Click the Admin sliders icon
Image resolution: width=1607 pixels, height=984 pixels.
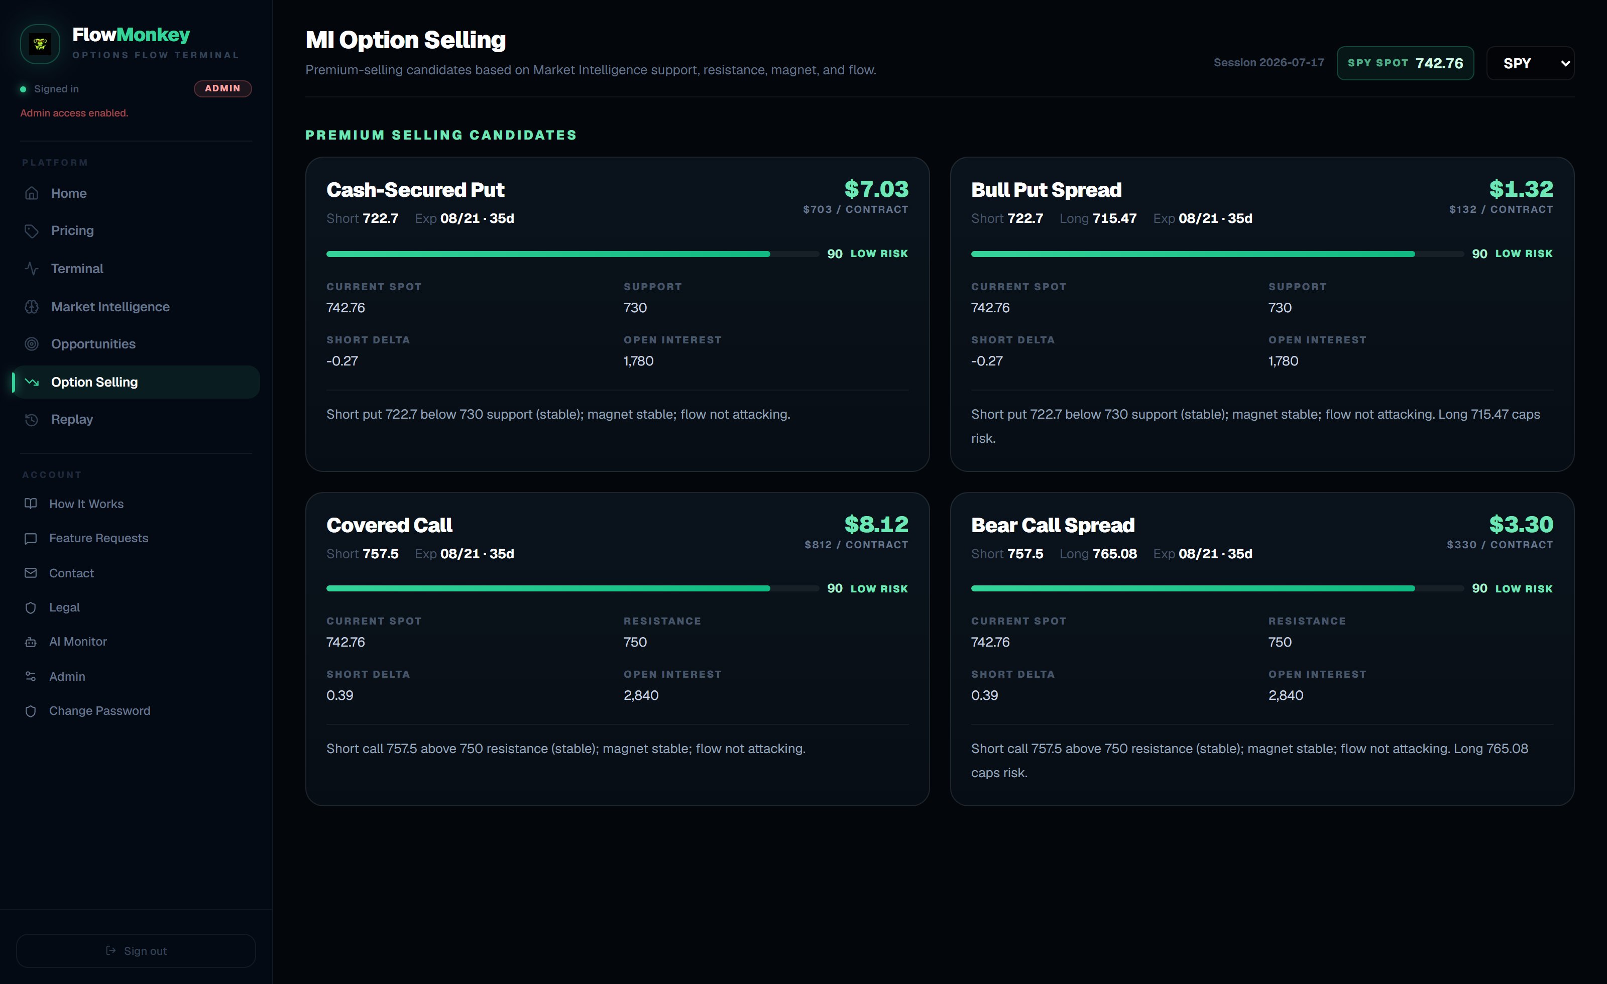pyautogui.click(x=31, y=676)
